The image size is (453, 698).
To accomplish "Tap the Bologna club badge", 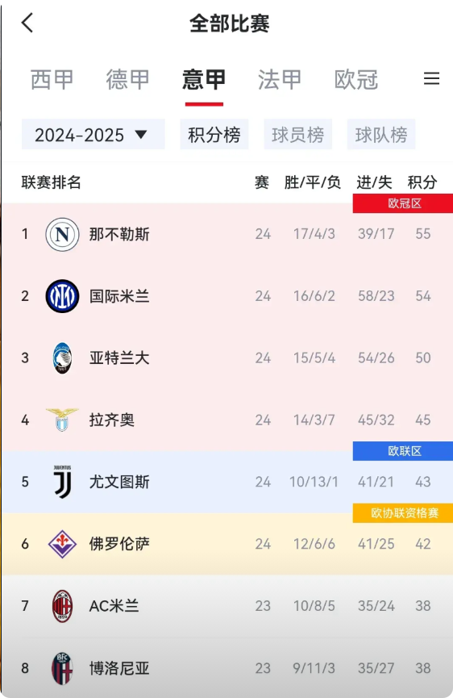I will point(62,668).
